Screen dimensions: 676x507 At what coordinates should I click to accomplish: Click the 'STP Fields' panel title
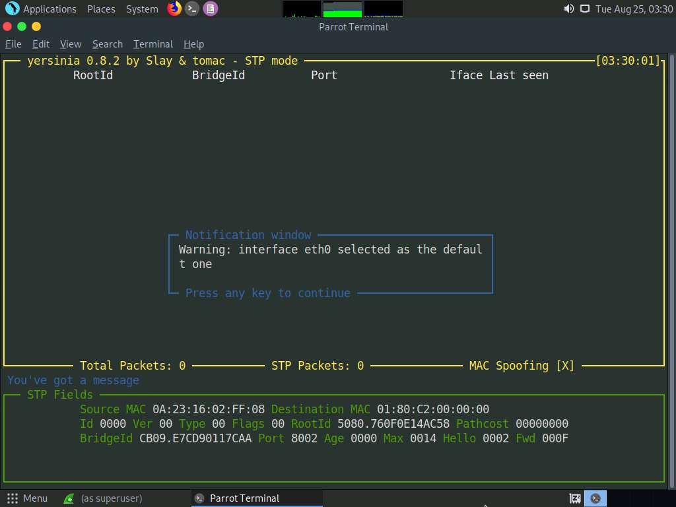click(x=60, y=395)
